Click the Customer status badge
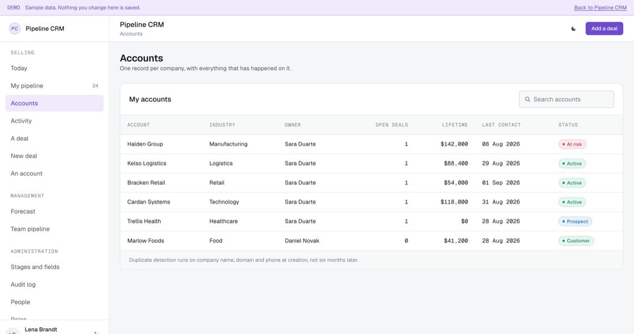Image resolution: width=634 pixels, height=334 pixels. click(576, 241)
